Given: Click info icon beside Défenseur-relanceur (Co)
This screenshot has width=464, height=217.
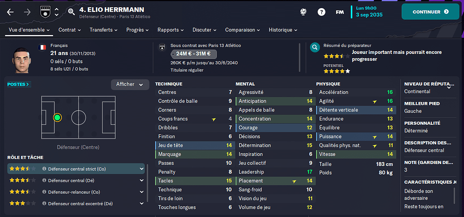Looking at the screenshot, I should pyautogui.click(x=44, y=192).
